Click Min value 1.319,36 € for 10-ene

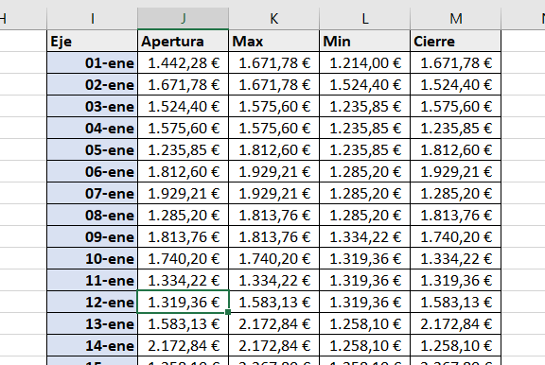tap(364, 259)
